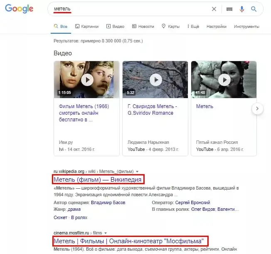Click the Пятый канал Россия channel name
271x254 pixels.
(x=217, y=142)
